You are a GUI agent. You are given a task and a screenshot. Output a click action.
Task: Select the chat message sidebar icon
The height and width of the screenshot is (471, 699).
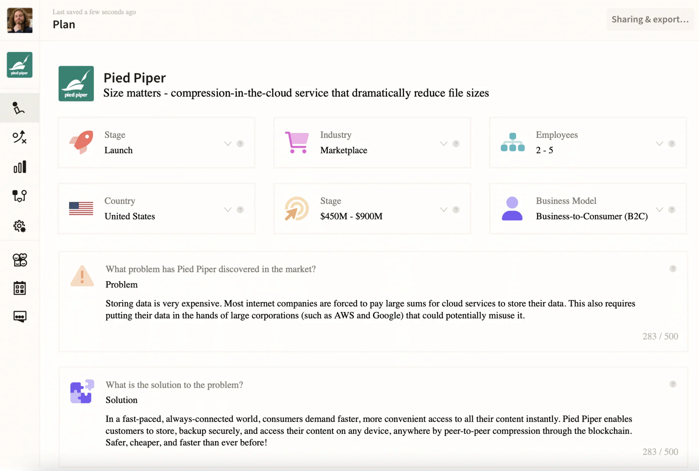point(19,317)
